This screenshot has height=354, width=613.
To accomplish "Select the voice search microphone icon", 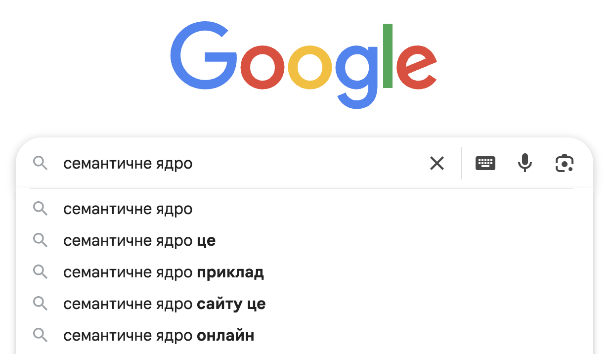I will 525,163.
